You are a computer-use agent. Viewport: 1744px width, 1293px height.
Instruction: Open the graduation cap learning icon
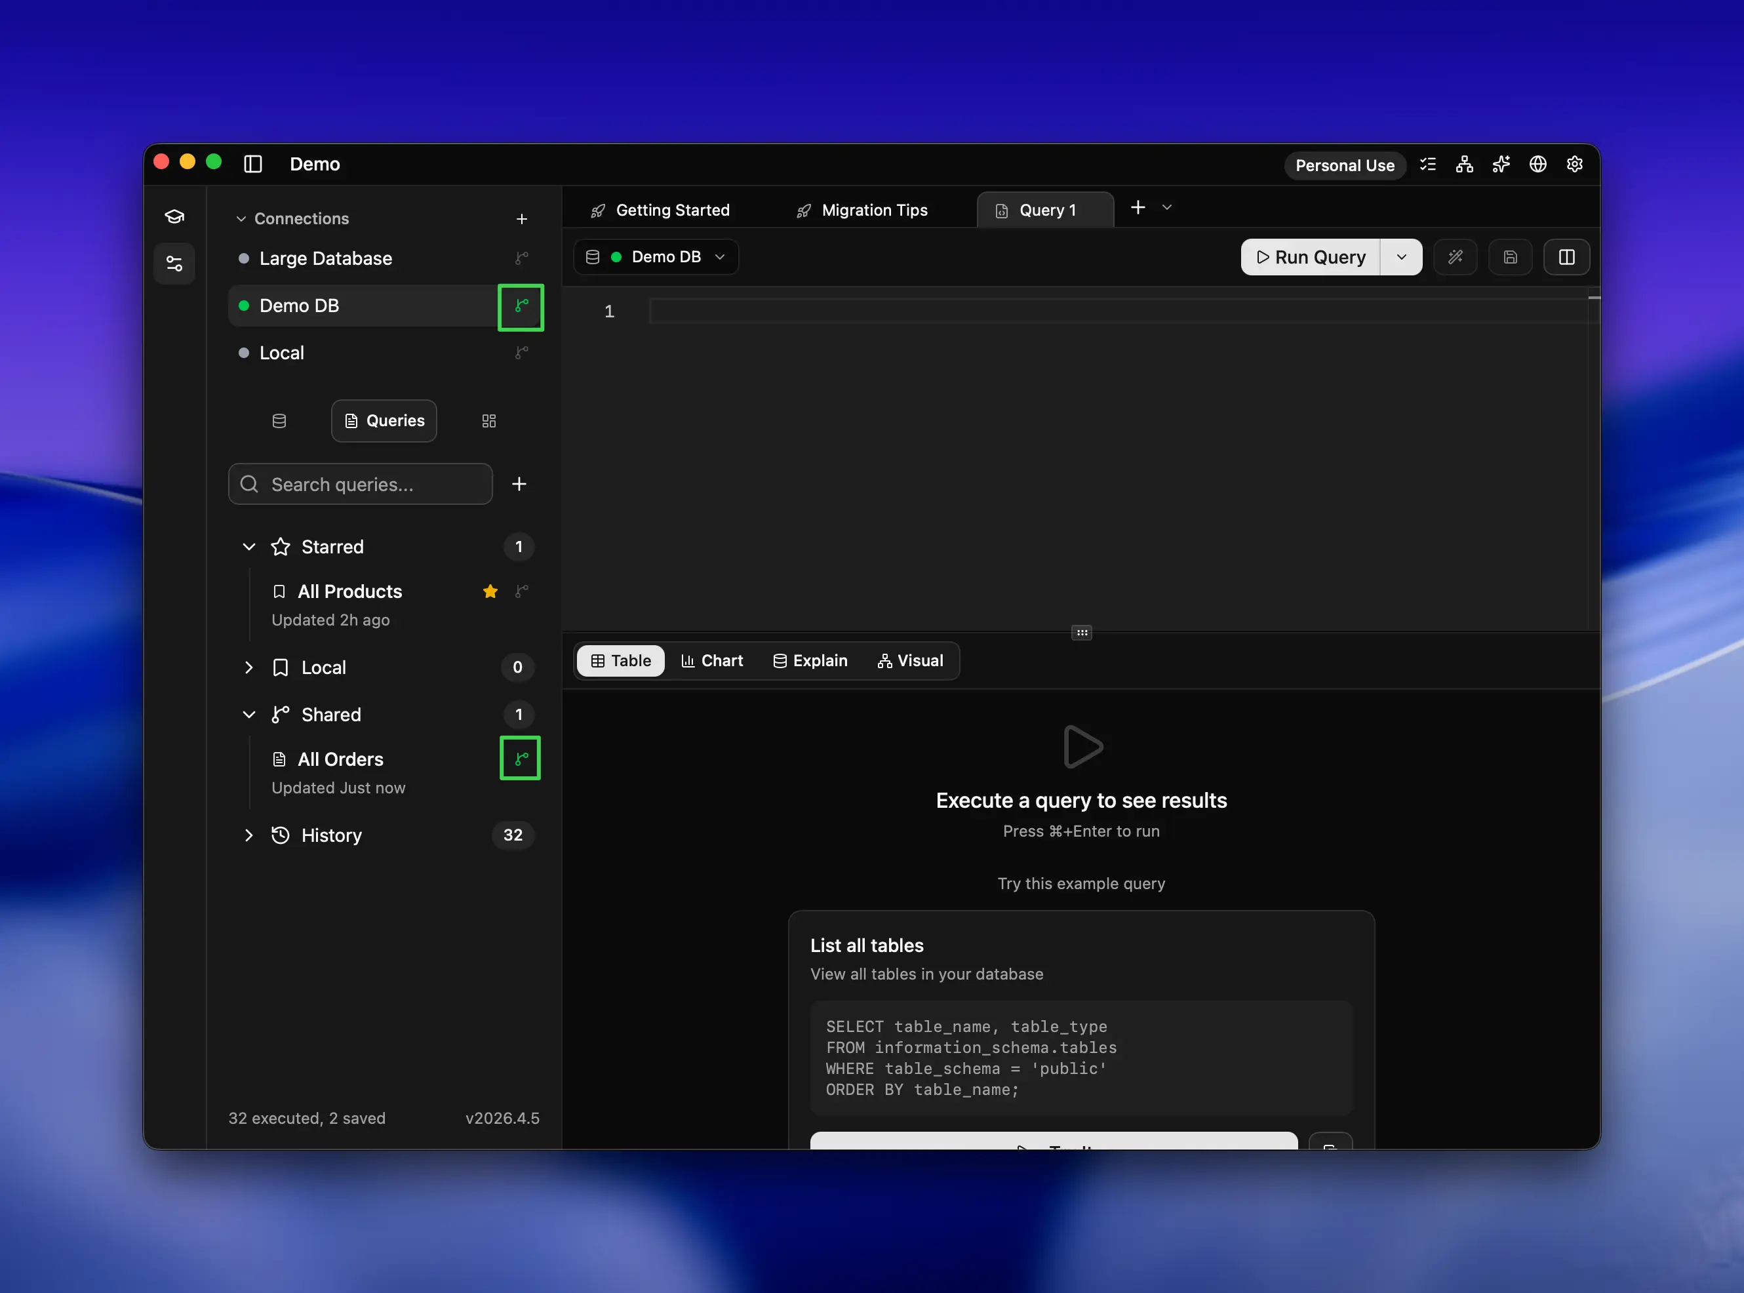[174, 216]
